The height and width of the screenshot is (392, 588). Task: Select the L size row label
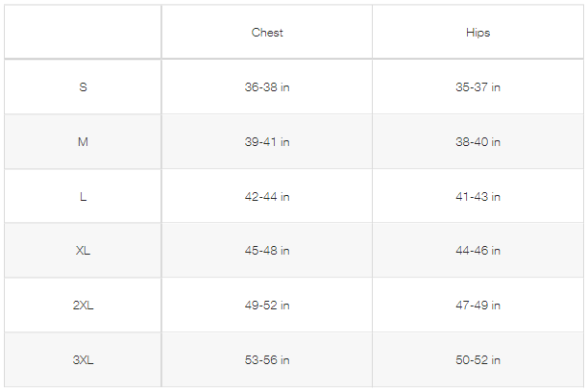(83, 197)
